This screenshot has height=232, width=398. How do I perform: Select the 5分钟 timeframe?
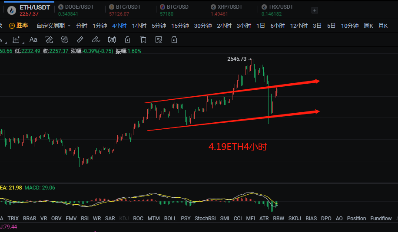pos(159,26)
